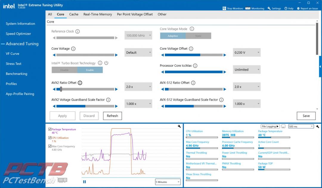Screen dimensions: 322x188
Task: Disable the Max Core Frequency checkbox
Action: pyautogui.click(x=50, y=146)
